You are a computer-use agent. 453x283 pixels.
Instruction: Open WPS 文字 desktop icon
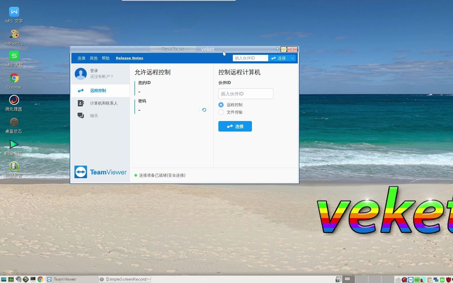(x=14, y=15)
